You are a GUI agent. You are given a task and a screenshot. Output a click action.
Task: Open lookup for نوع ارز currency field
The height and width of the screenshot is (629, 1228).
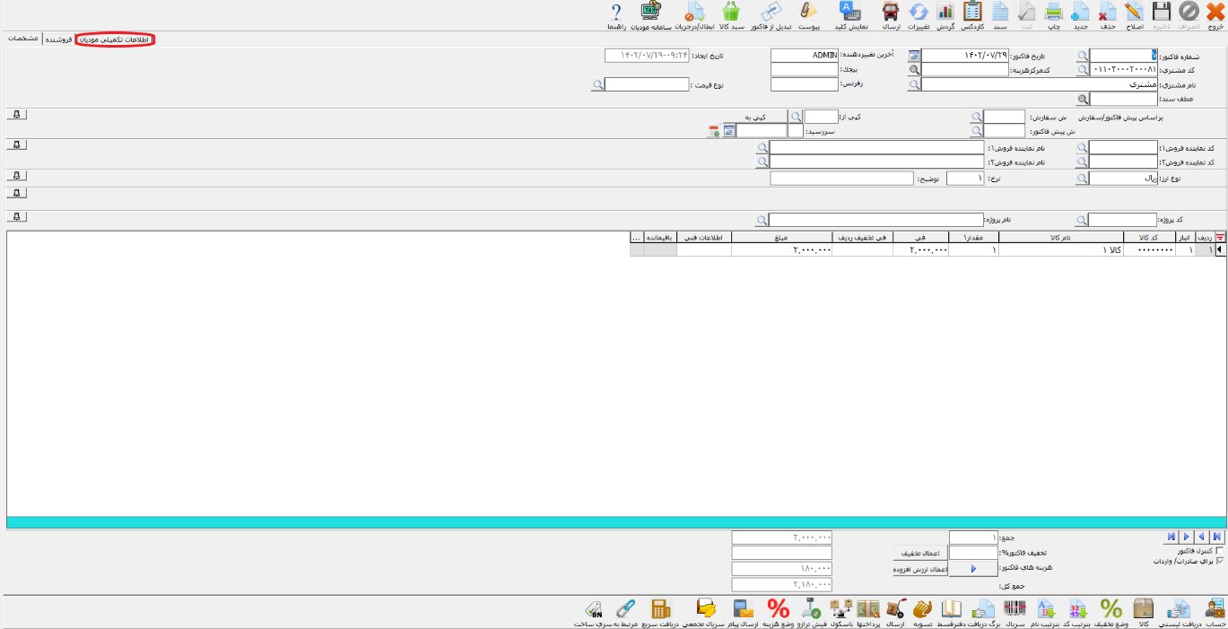[1082, 179]
